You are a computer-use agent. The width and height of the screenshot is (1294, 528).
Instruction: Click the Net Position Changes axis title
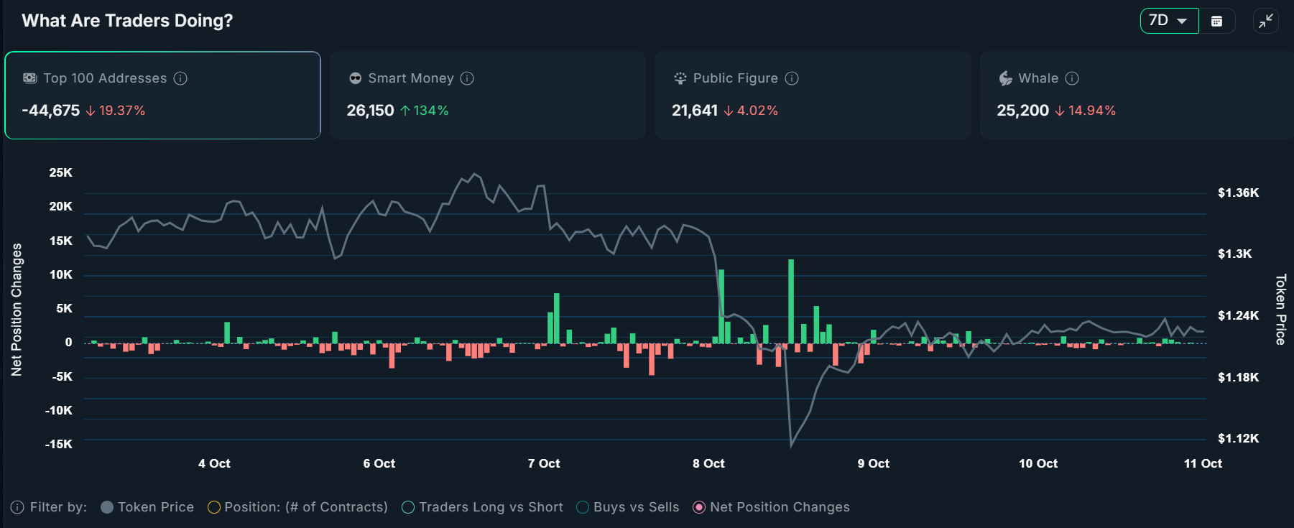point(17,310)
